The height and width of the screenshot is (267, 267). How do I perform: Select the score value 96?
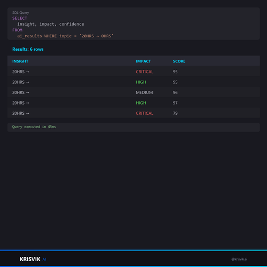point(175,92)
